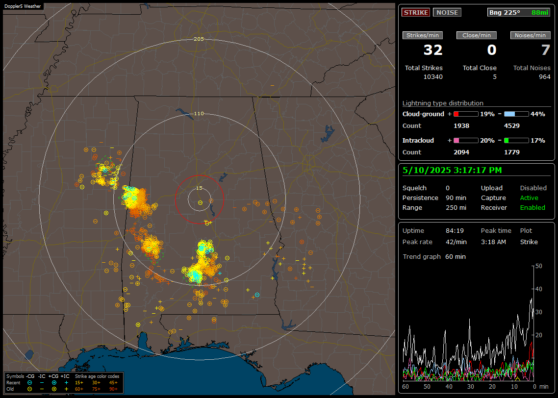The image size is (558, 398).
Task: Click the Close/min header label
Action: click(477, 35)
